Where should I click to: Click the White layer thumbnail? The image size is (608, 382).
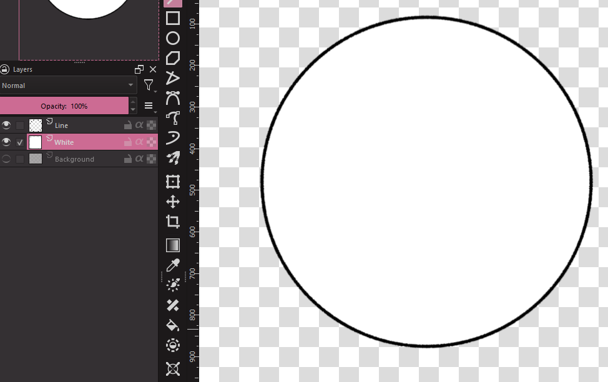pos(36,142)
